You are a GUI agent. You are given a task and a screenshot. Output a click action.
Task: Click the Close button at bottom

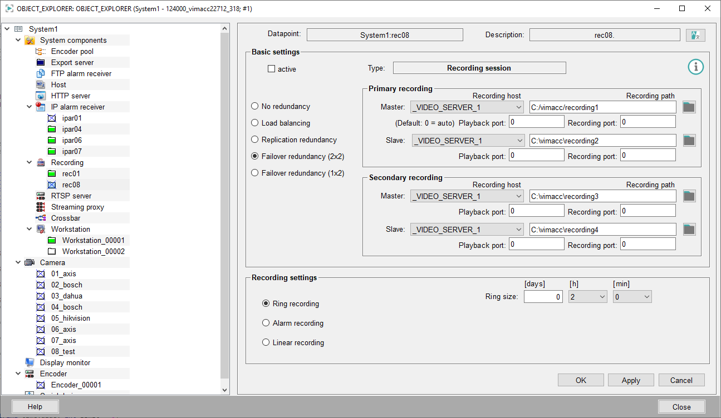(681, 407)
